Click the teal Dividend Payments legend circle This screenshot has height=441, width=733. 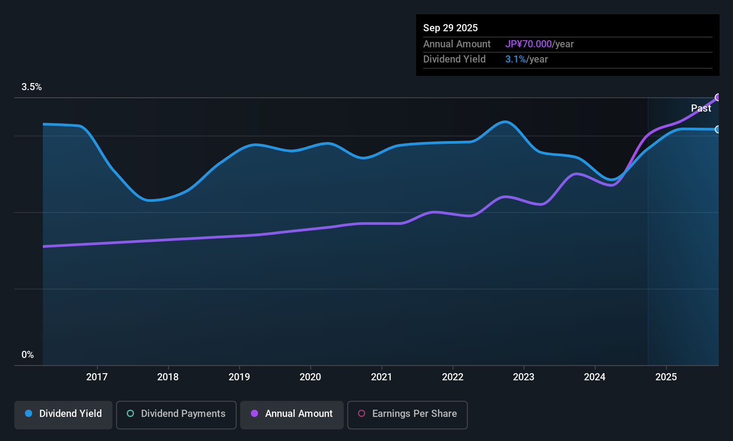pos(130,414)
